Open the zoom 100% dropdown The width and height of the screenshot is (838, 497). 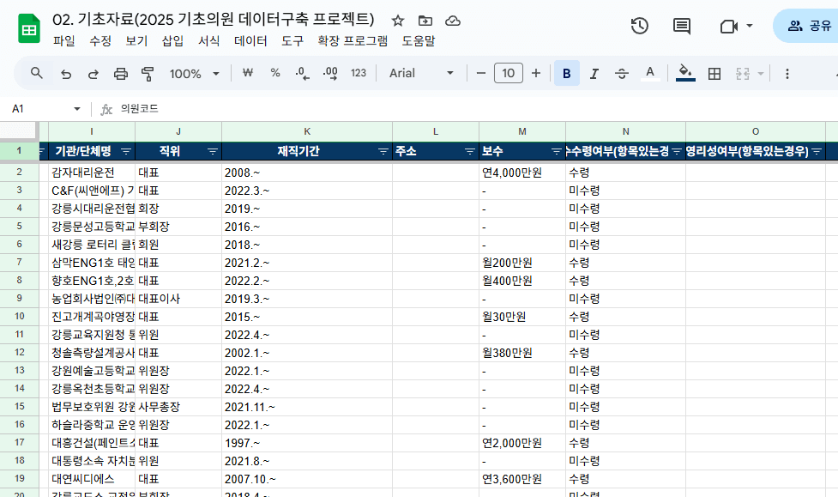[x=193, y=74]
